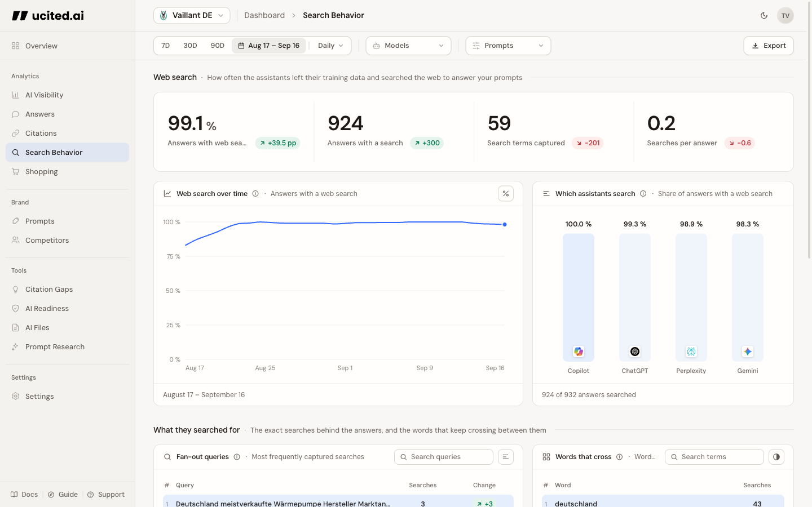Click the Perplexity assistant icon
Image resolution: width=812 pixels, height=507 pixels.
click(x=691, y=352)
